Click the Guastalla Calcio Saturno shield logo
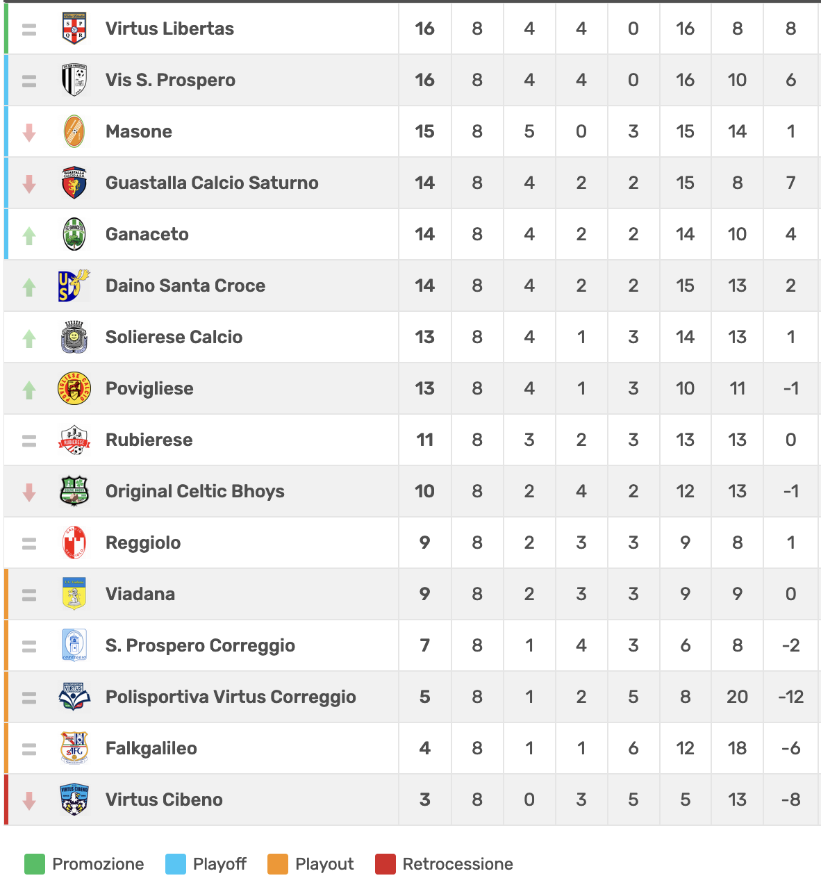 coord(74,183)
